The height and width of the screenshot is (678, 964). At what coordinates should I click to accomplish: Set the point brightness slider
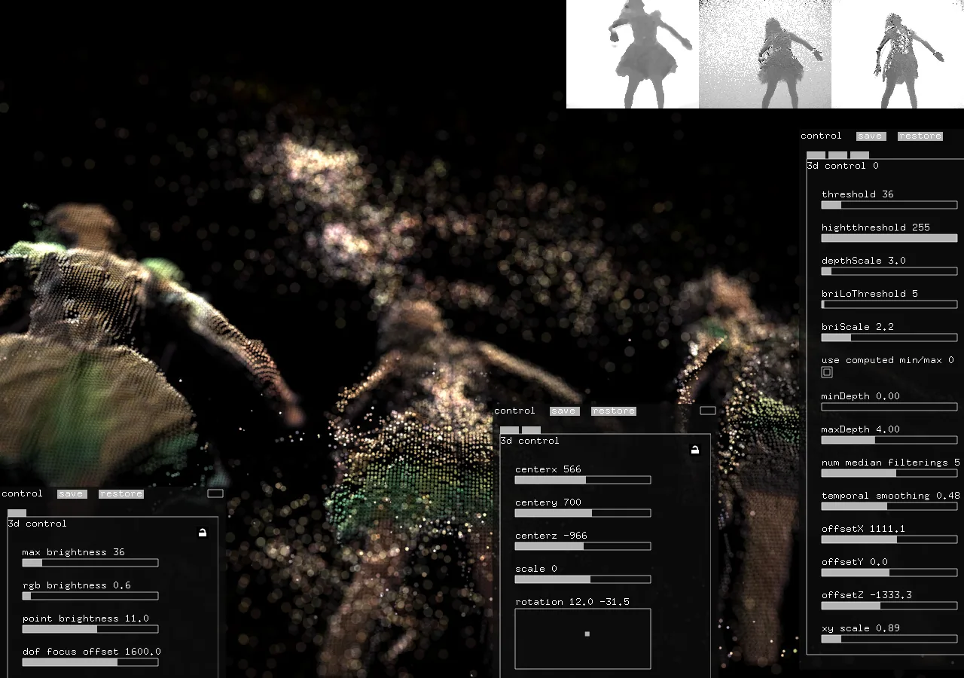90,629
